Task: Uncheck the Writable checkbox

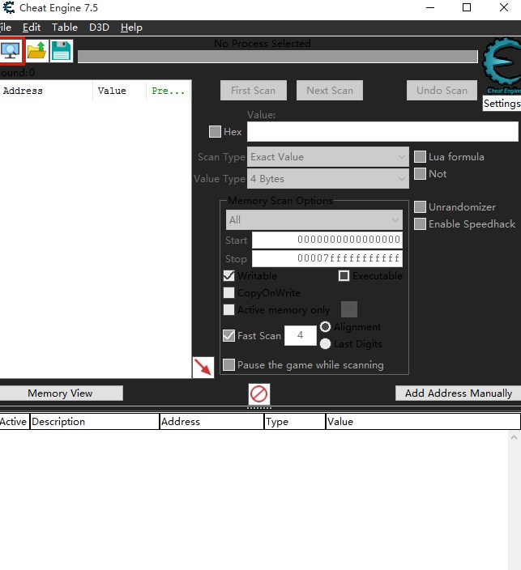Action: (x=228, y=275)
